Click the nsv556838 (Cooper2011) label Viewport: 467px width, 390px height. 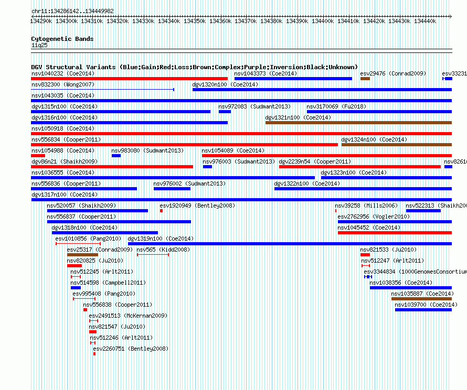tap(118, 305)
